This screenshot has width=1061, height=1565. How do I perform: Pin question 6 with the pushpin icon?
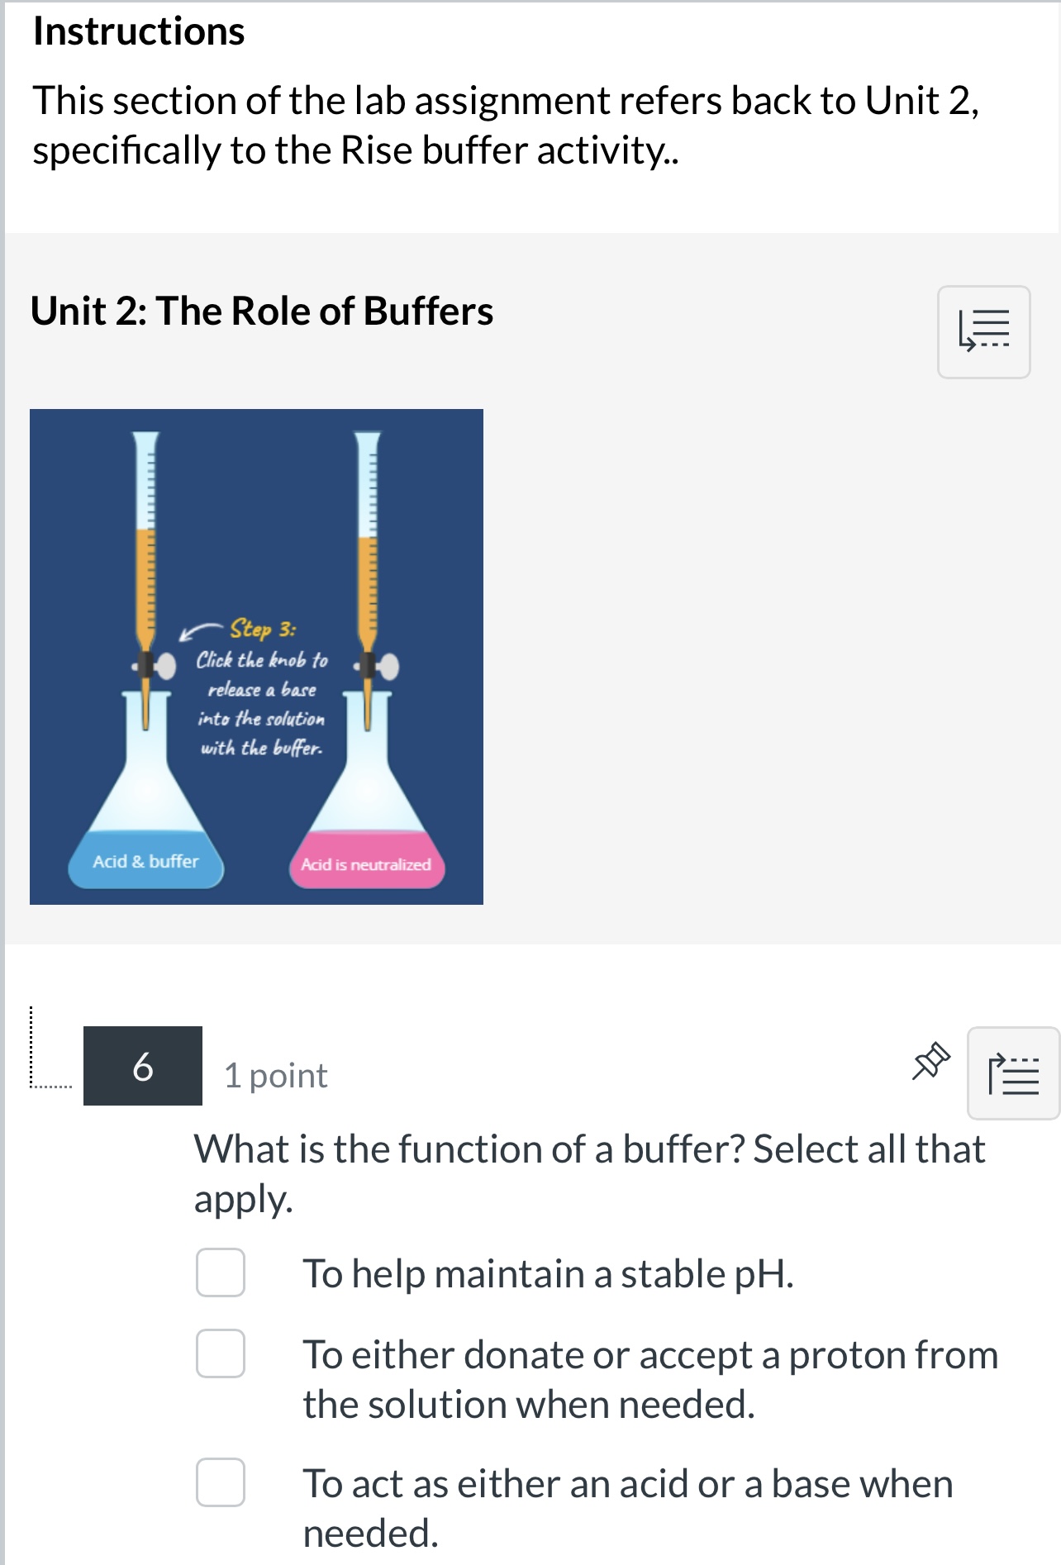point(930,1062)
